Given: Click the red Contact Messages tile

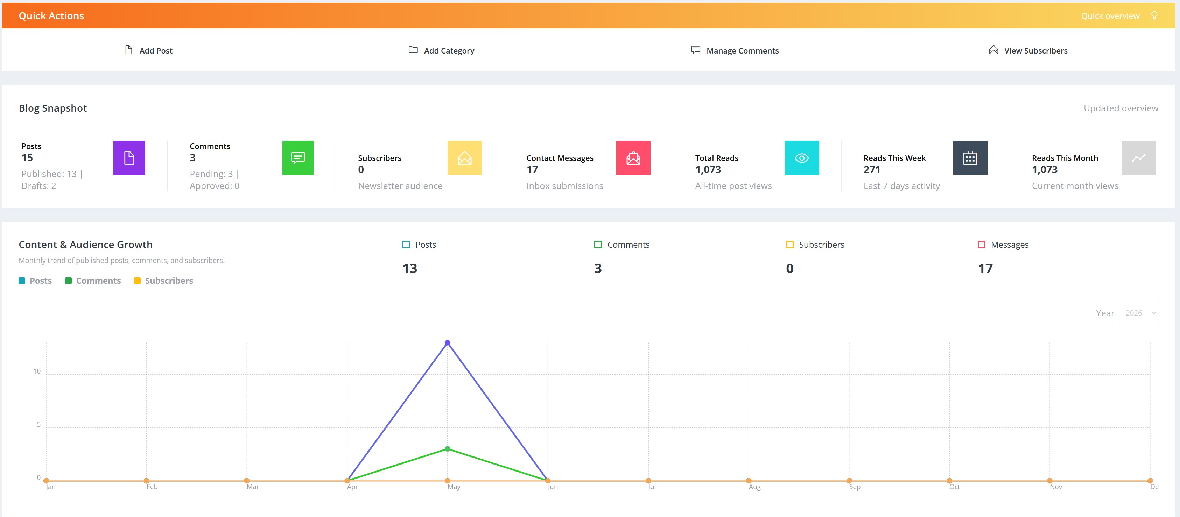Looking at the screenshot, I should click(x=633, y=157).
